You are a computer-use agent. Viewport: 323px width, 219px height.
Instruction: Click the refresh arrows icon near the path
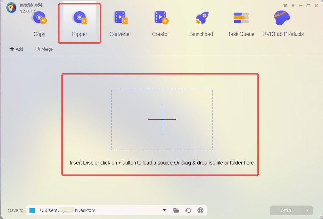[x=188, y=210]
